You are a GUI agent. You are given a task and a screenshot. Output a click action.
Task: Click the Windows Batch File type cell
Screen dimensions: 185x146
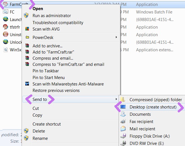coord(154,12)
